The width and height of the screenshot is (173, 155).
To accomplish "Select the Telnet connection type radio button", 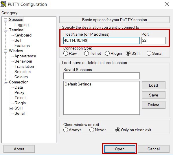I will click(86, 53).
